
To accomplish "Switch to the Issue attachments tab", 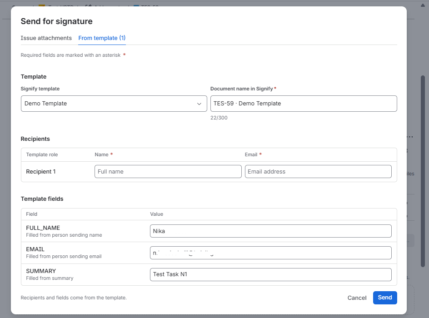I will 46,38.
